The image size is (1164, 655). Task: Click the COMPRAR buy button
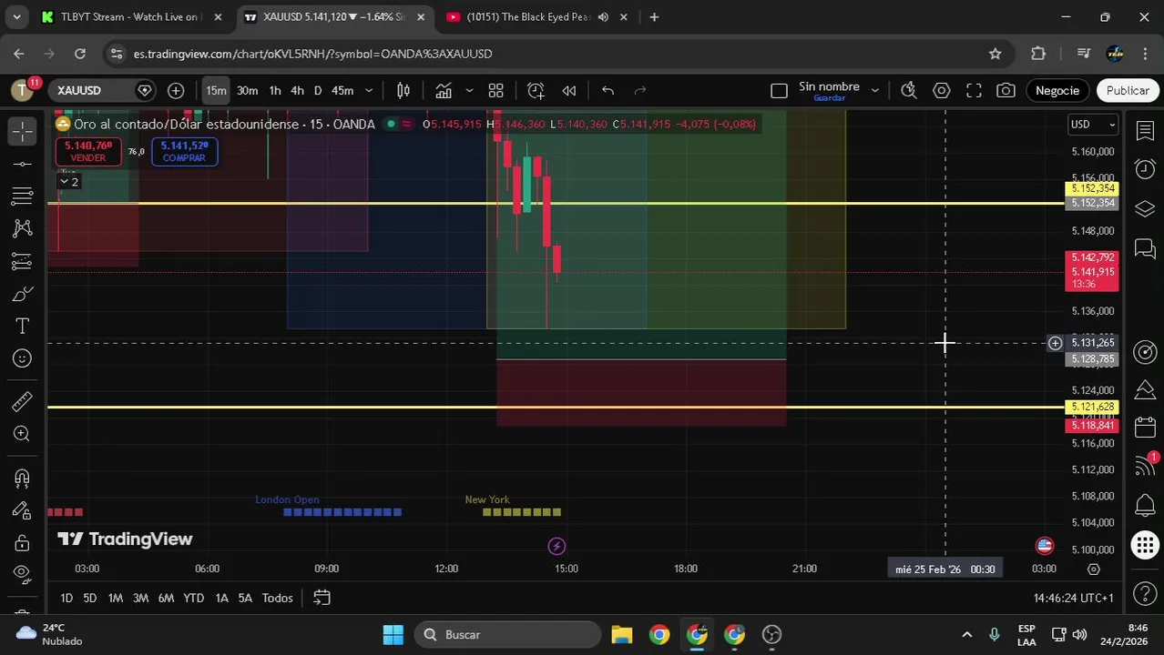click(184, 151)
